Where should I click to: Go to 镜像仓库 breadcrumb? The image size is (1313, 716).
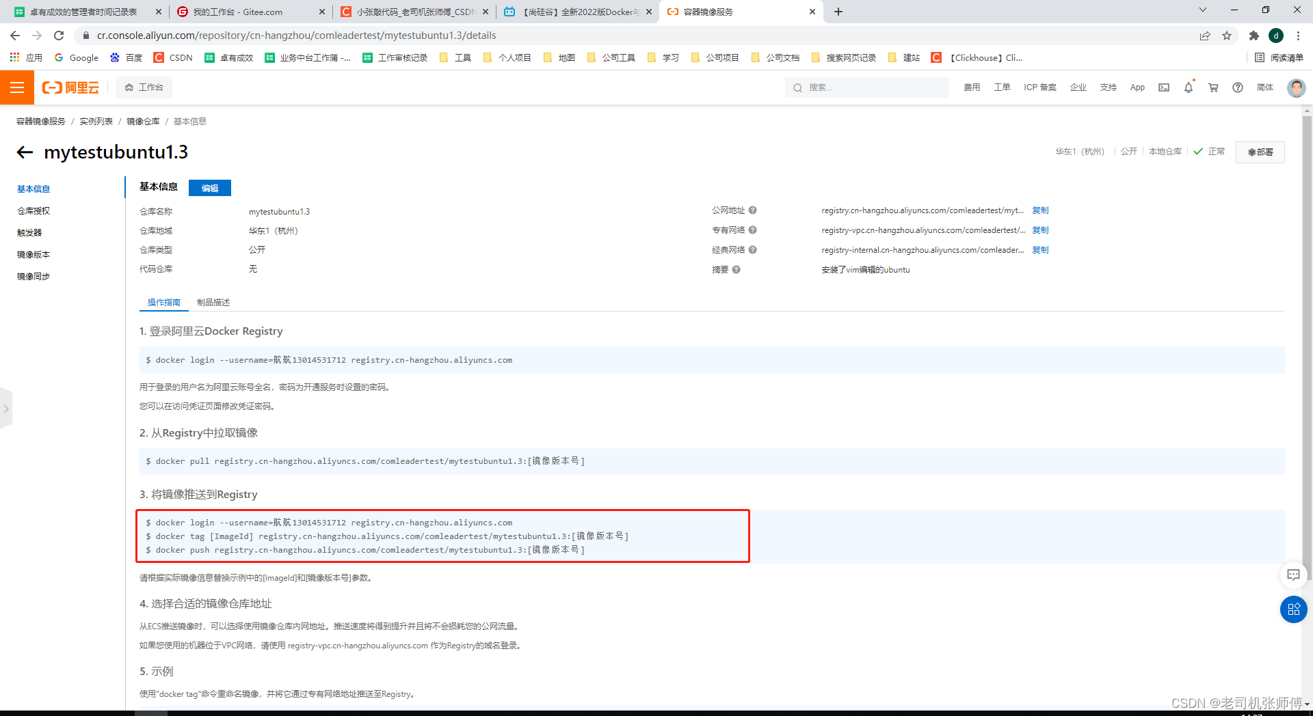[x=143, y=122]
